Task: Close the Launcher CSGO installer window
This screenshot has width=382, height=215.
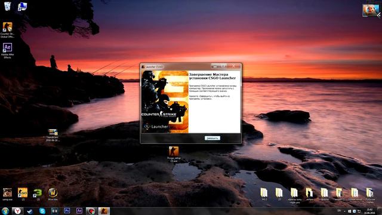Action: 234,66
